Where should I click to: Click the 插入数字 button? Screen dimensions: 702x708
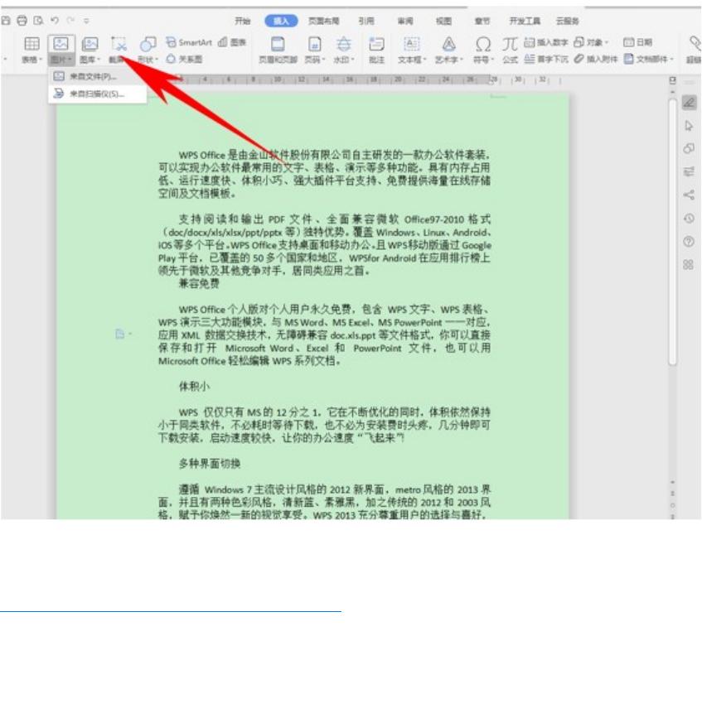[546, 42]
